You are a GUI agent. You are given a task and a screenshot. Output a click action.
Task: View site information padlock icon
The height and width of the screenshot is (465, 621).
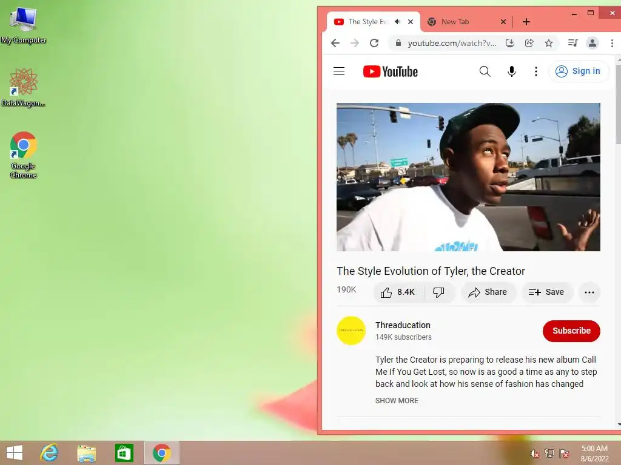[x=398, y=43]
